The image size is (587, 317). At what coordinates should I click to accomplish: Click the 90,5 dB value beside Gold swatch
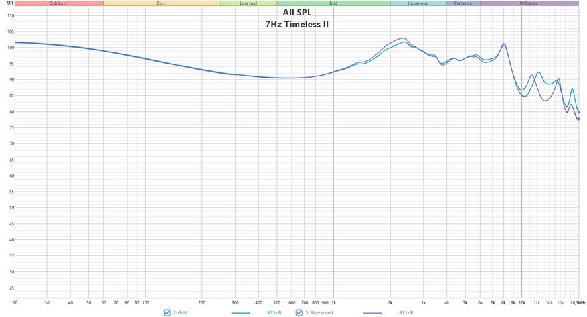274,312
